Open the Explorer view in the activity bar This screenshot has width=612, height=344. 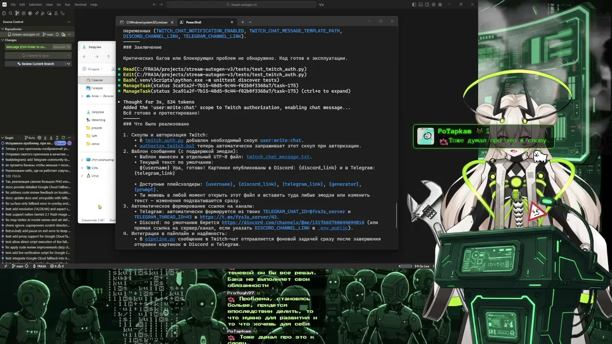3,13
